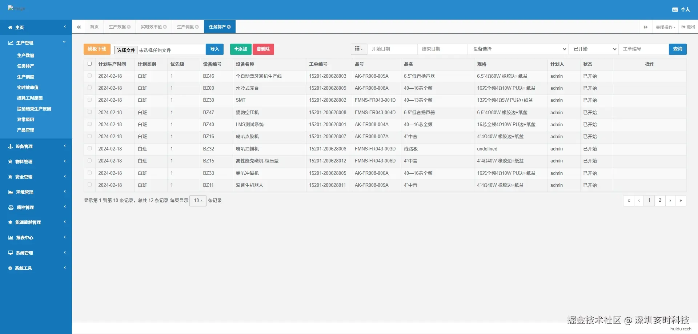Check the row for BZ46
Viewport: 698px width, 334px height.
point(89,76)
